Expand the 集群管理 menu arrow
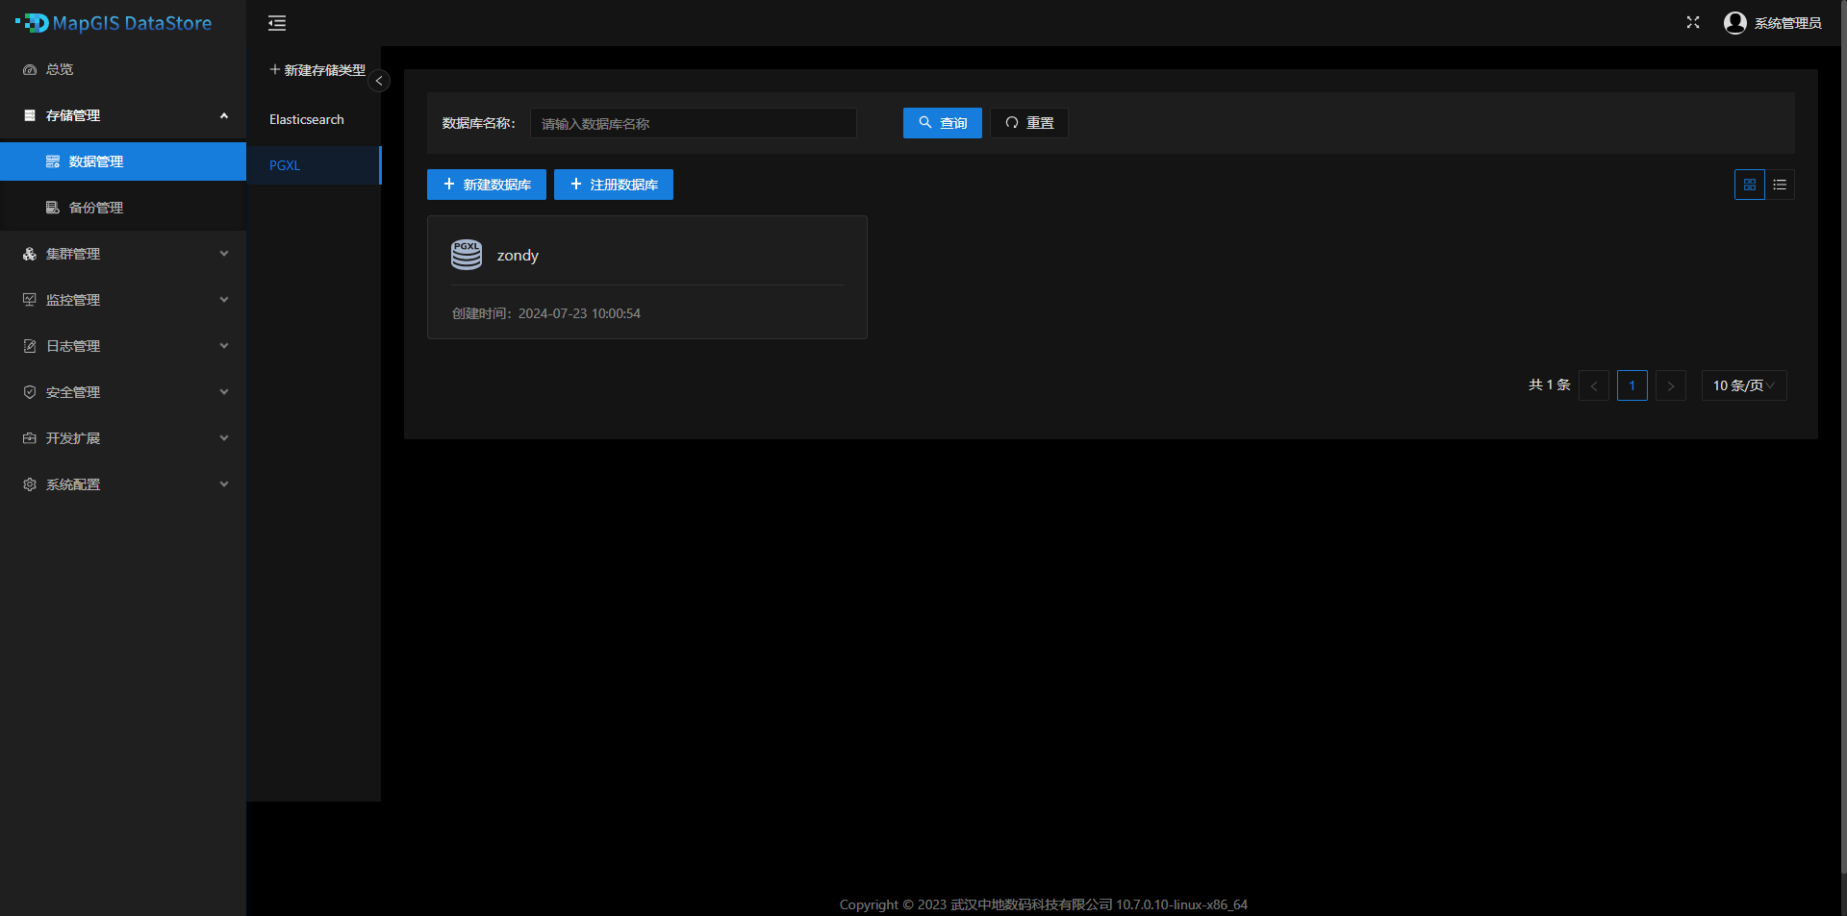Viewport: 1847px width, 916px height. (224, 254)
